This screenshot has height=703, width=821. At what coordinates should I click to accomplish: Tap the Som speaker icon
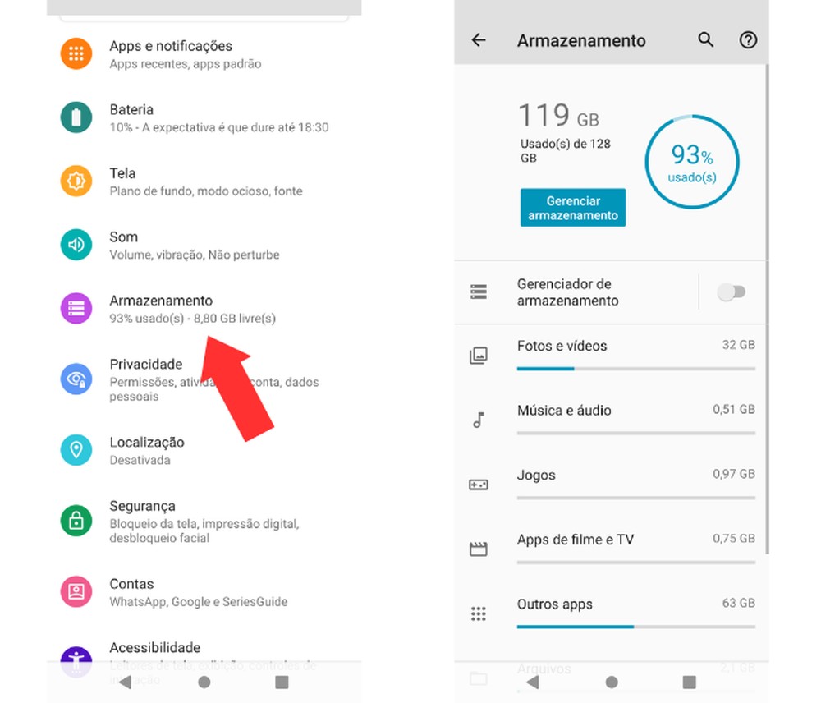pyautogui.click(x=76, y=245)
